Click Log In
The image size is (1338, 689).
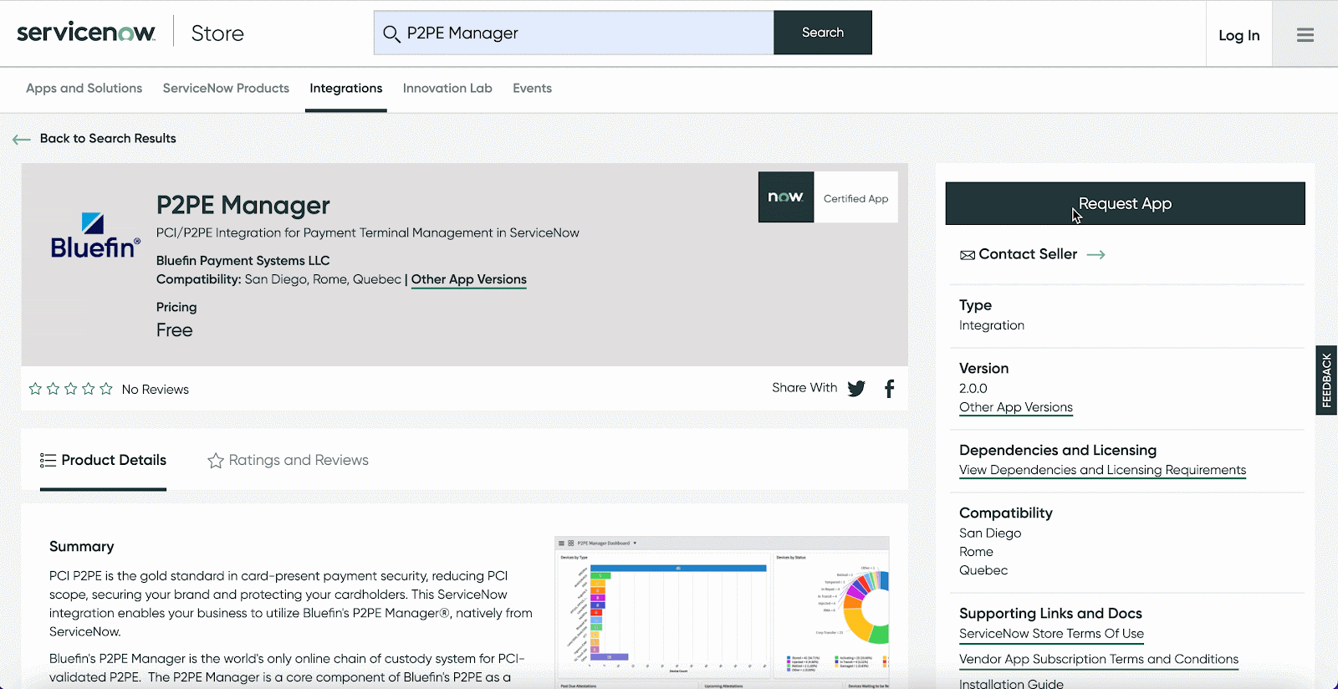1238,35
